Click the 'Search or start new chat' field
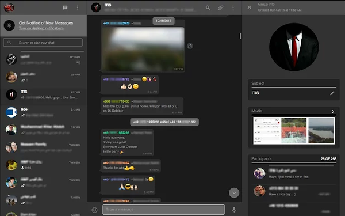Screen dimensions: 345x216 click(43, 42)
